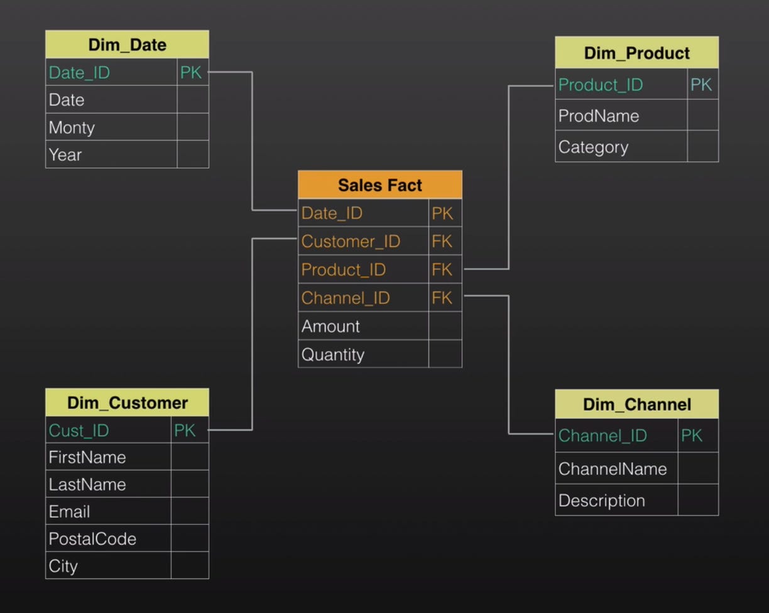Click the Sales Fact table header
Screen dimensions: 769x613
(x=379, y=185)
